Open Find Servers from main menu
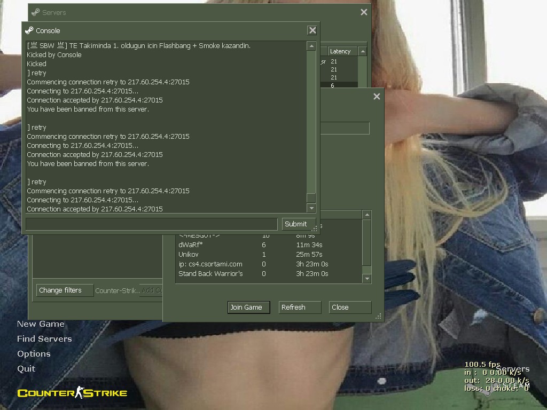 point(44,339)
